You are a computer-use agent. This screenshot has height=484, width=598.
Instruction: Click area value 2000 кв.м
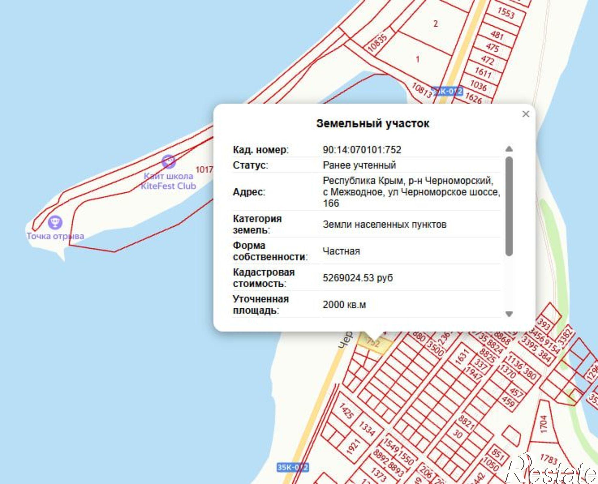tap(344, 305)
